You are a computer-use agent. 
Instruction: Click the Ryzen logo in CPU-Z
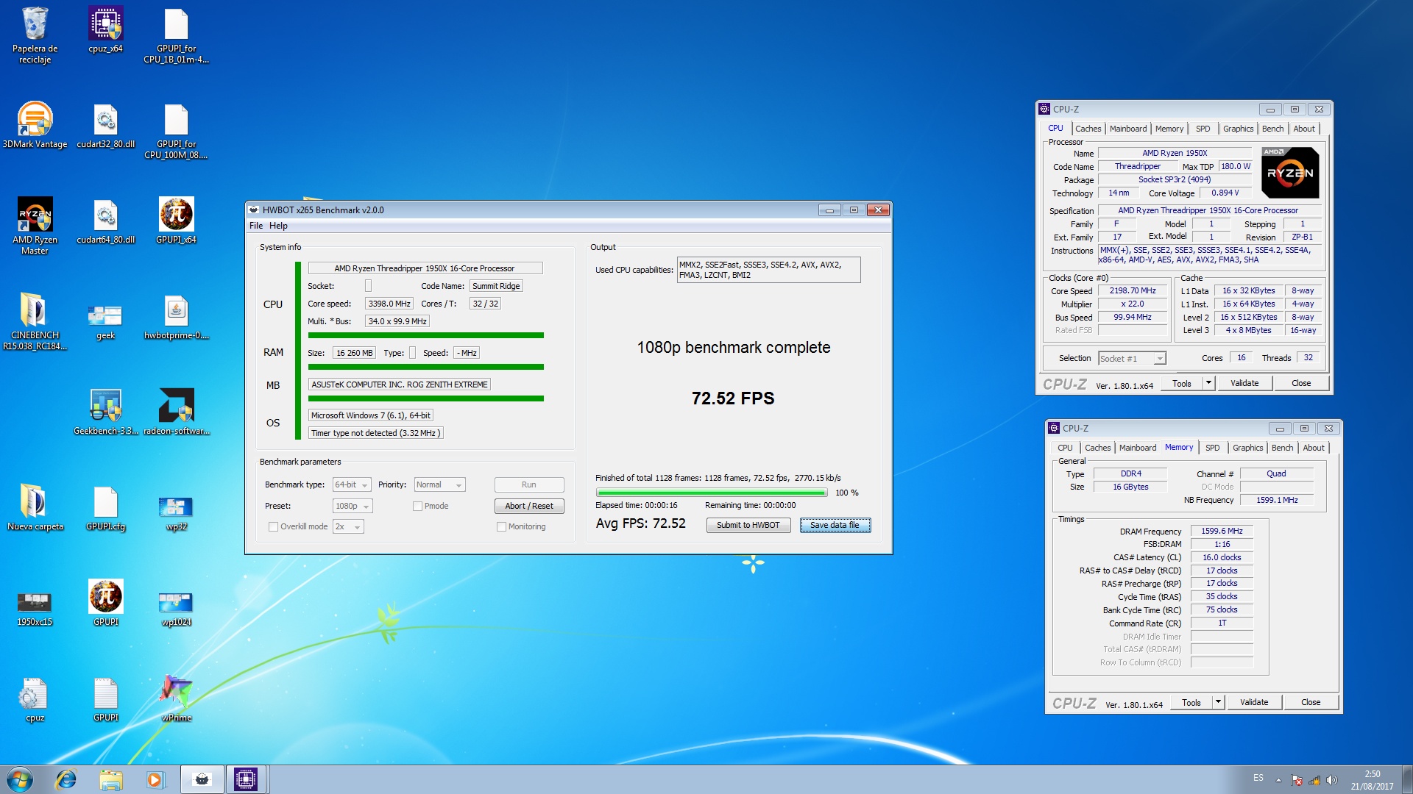(x=1290, y=173)
